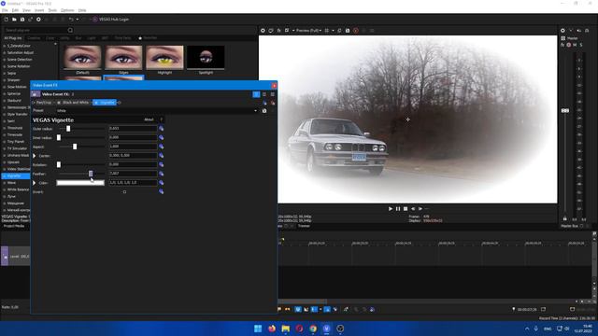
Task: Animate Center parameter icon
Action: tap(162, 156)
